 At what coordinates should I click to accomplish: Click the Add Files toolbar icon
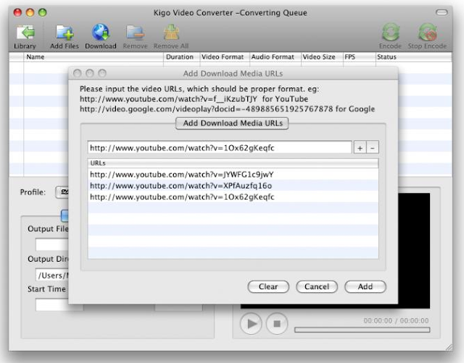point(65,37)
